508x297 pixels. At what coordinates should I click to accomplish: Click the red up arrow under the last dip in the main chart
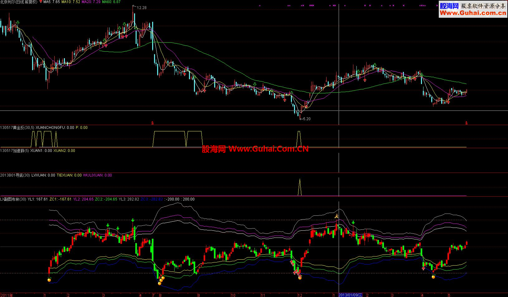(448, 102)
